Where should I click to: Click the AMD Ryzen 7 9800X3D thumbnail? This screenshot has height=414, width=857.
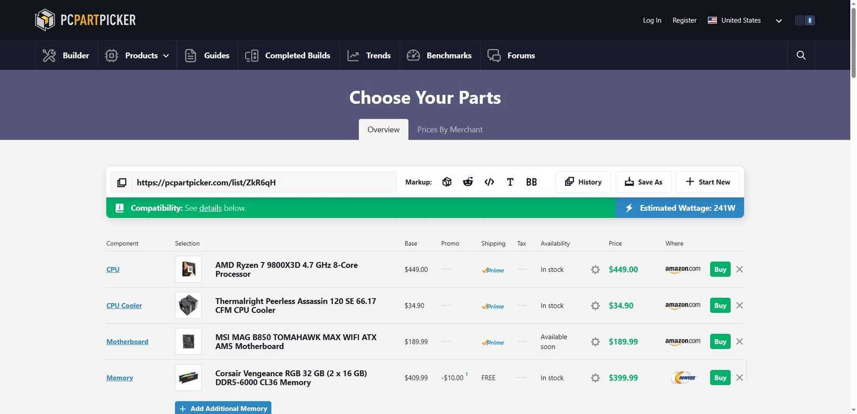pos(188,269)
